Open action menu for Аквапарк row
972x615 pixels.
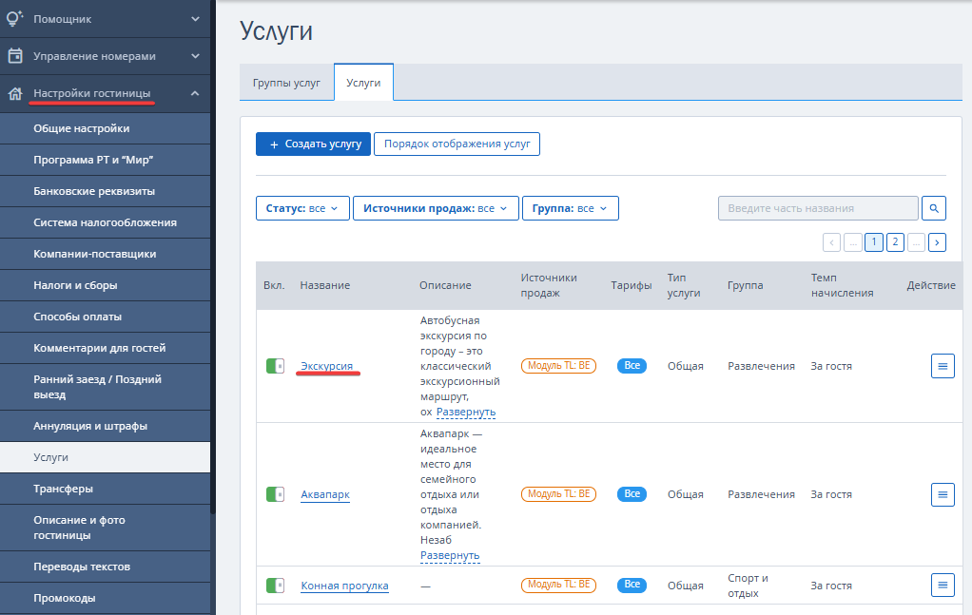(x=942, y=494)
